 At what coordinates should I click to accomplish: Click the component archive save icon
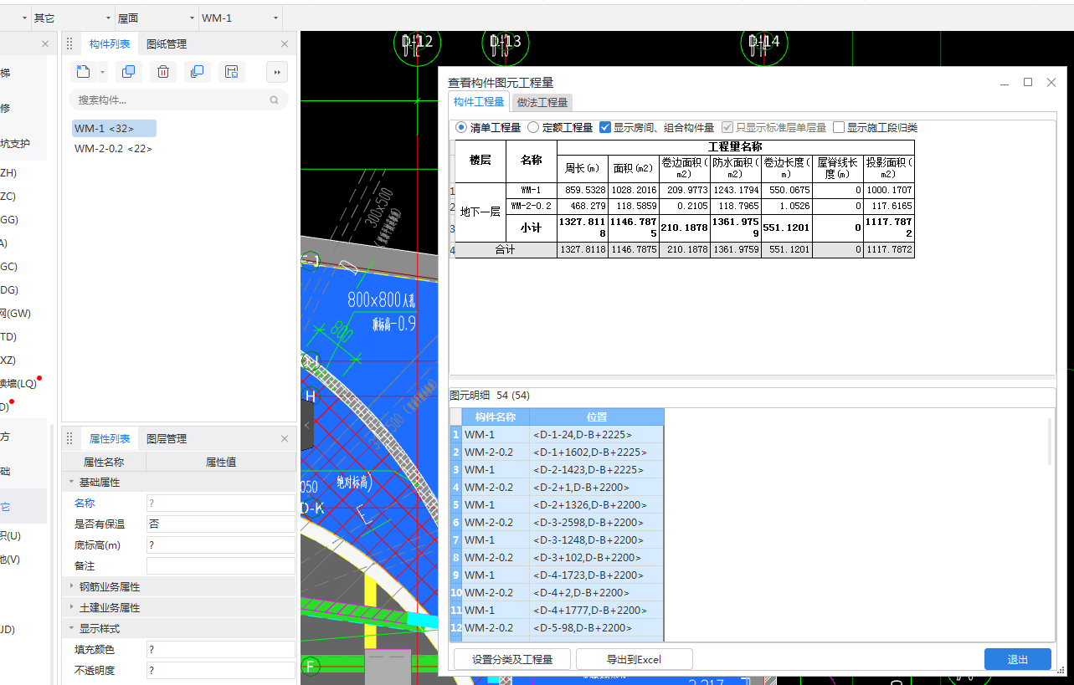(232, 72)
